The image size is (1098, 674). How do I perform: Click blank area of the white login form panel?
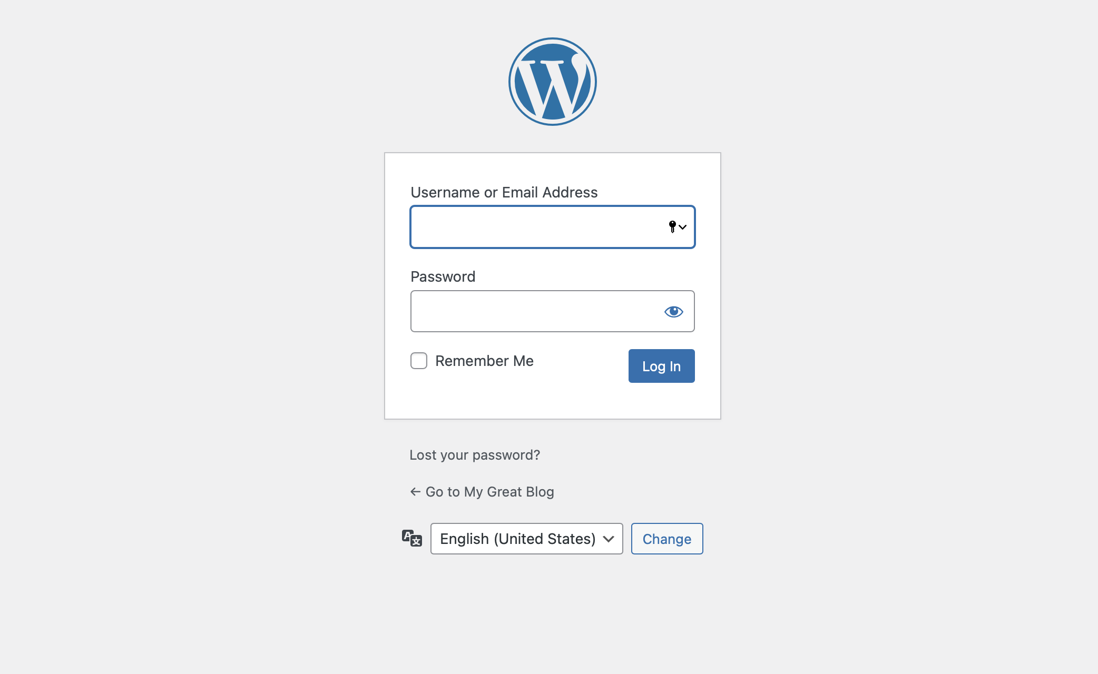552,401
